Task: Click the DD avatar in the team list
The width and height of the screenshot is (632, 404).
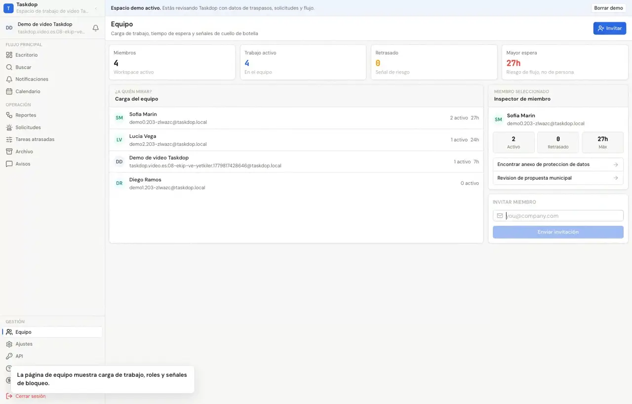Action: point(119,162)
